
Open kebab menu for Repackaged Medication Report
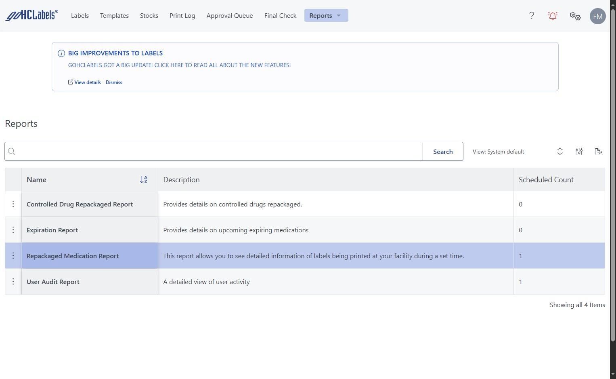(13, 256)
